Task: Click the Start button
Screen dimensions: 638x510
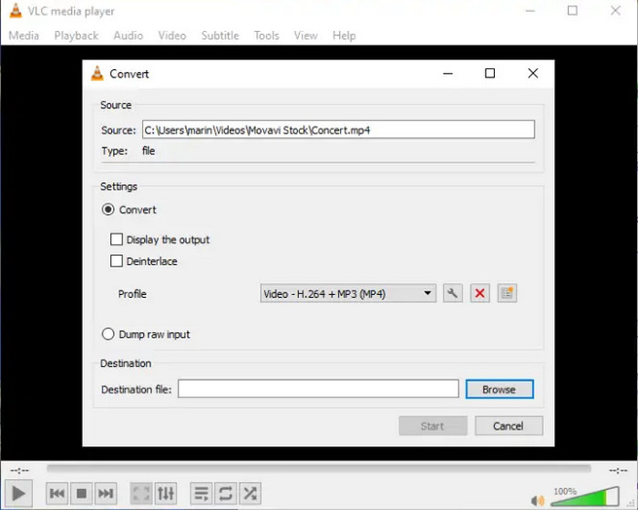Action: click(433, 426)
